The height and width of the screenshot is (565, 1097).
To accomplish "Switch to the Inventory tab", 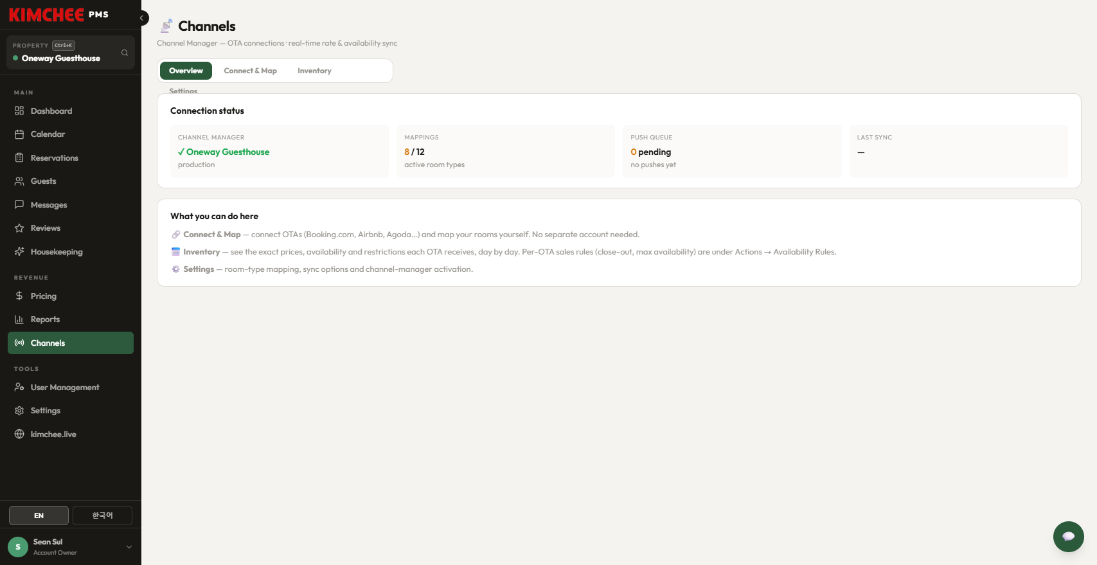I will (x=314, y=71).
